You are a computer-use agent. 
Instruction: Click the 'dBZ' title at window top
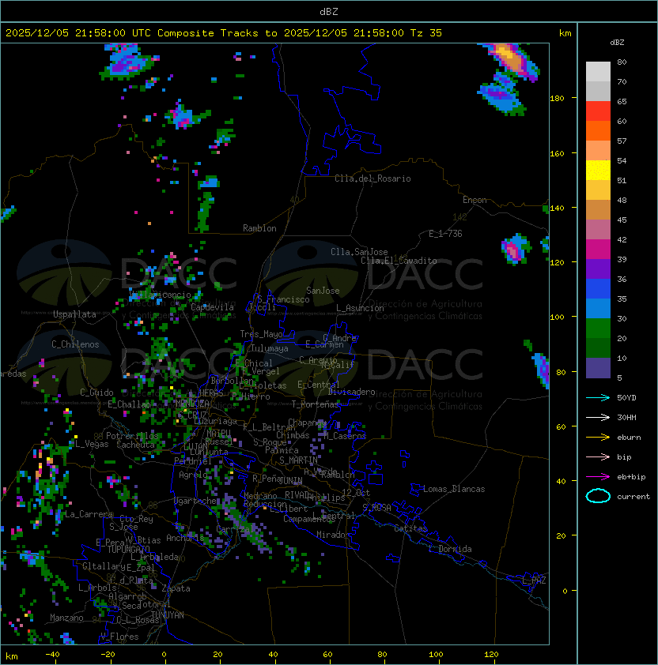(x=329, y=12)
